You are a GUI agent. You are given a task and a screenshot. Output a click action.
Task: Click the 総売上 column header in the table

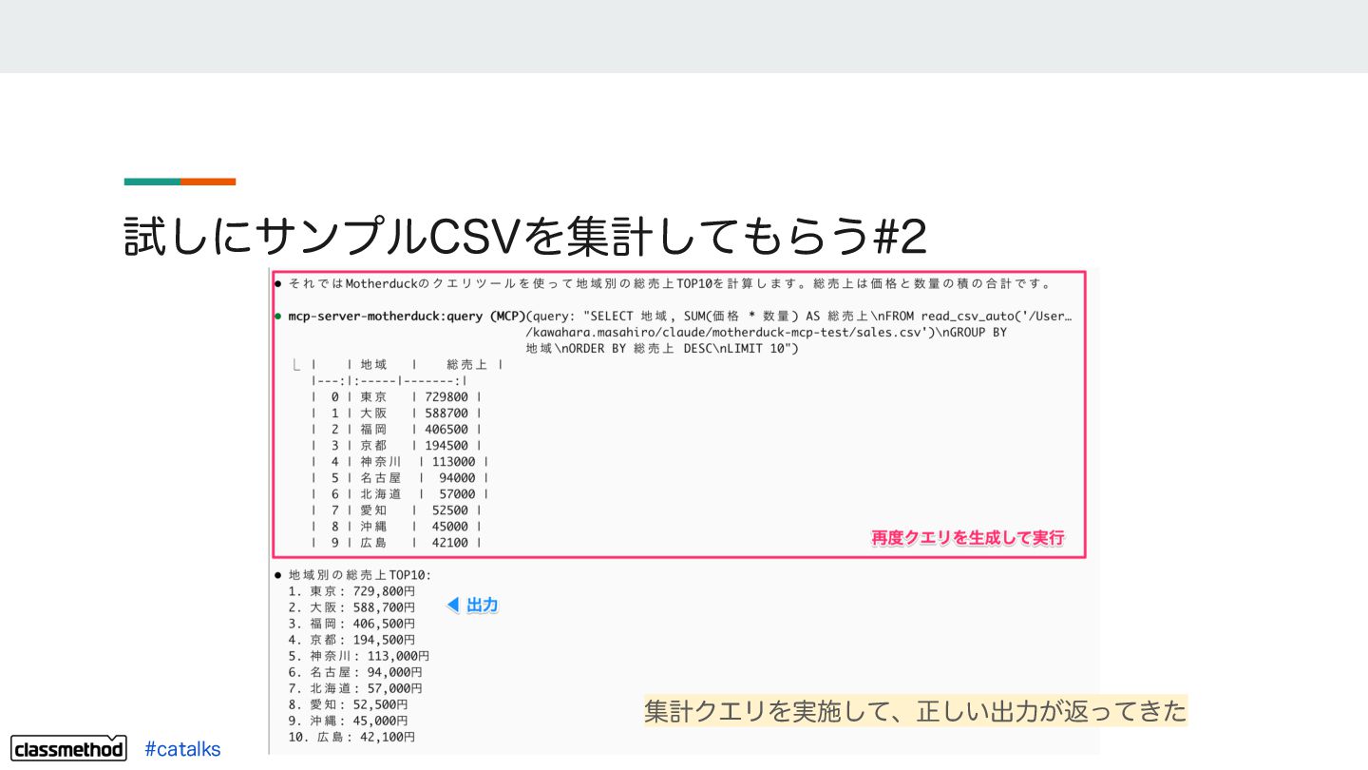pyautogui.click(x=465, y=364)
